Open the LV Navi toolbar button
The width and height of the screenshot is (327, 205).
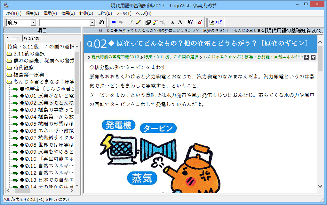pos(215,22)
